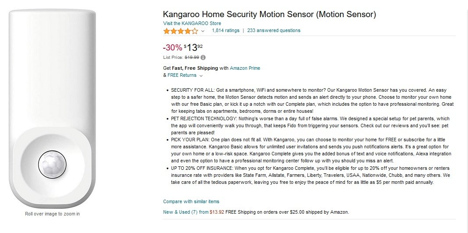The image size is (468, 233).
Task: Open Compare with similar items
Action: [191, 202]
